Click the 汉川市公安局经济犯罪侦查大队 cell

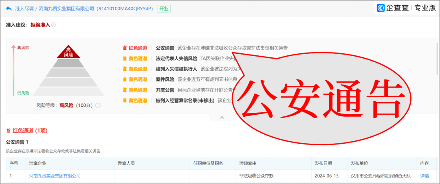pyautogui.click(x=381, y=176)
